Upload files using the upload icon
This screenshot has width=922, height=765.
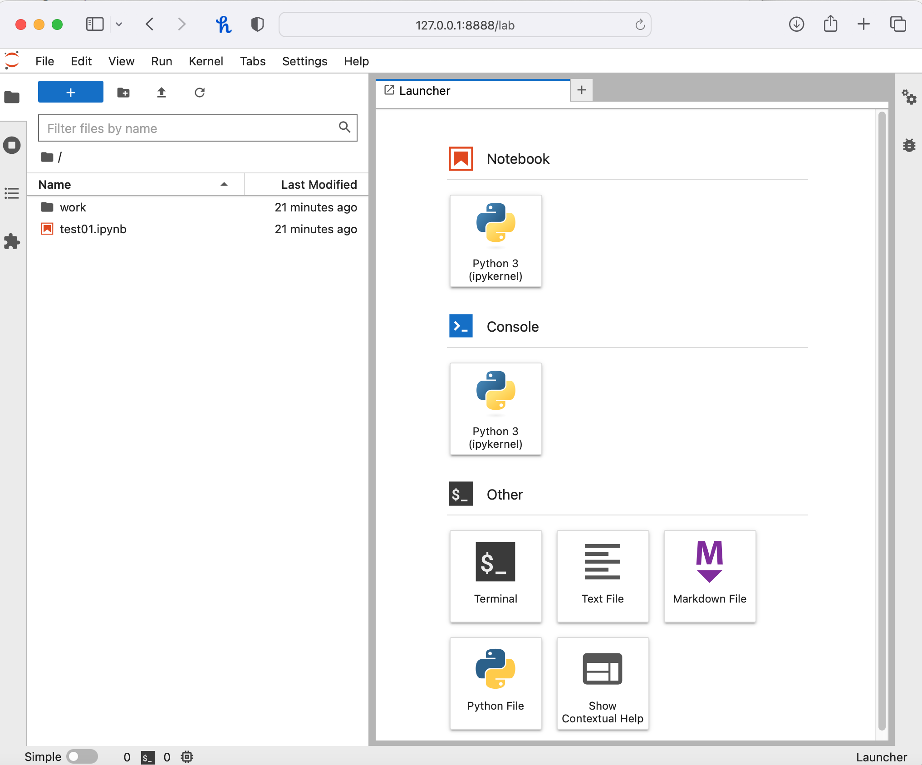162,92
